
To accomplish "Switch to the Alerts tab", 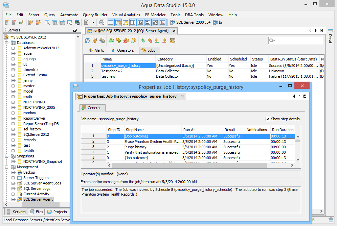I will tap(96, 50).
